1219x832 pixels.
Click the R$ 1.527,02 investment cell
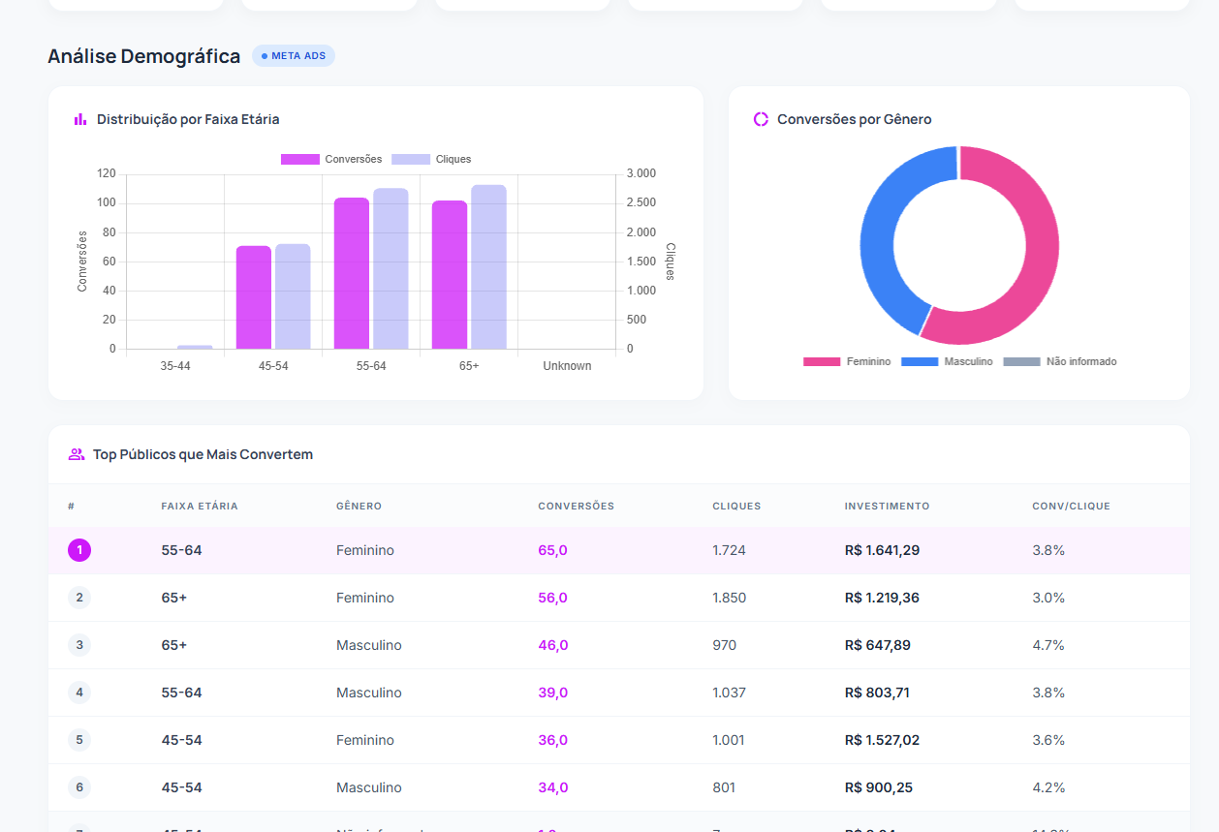point(882,740)
